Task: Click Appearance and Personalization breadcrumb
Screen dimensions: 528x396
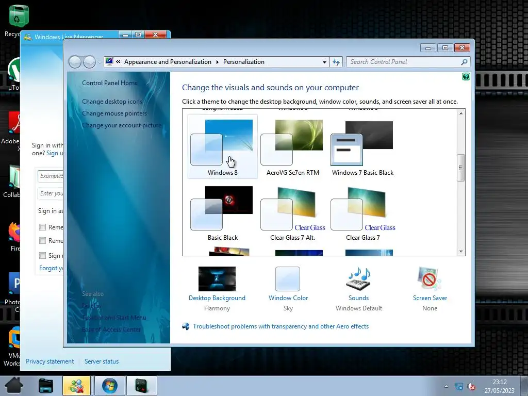Action: [168, 62]
